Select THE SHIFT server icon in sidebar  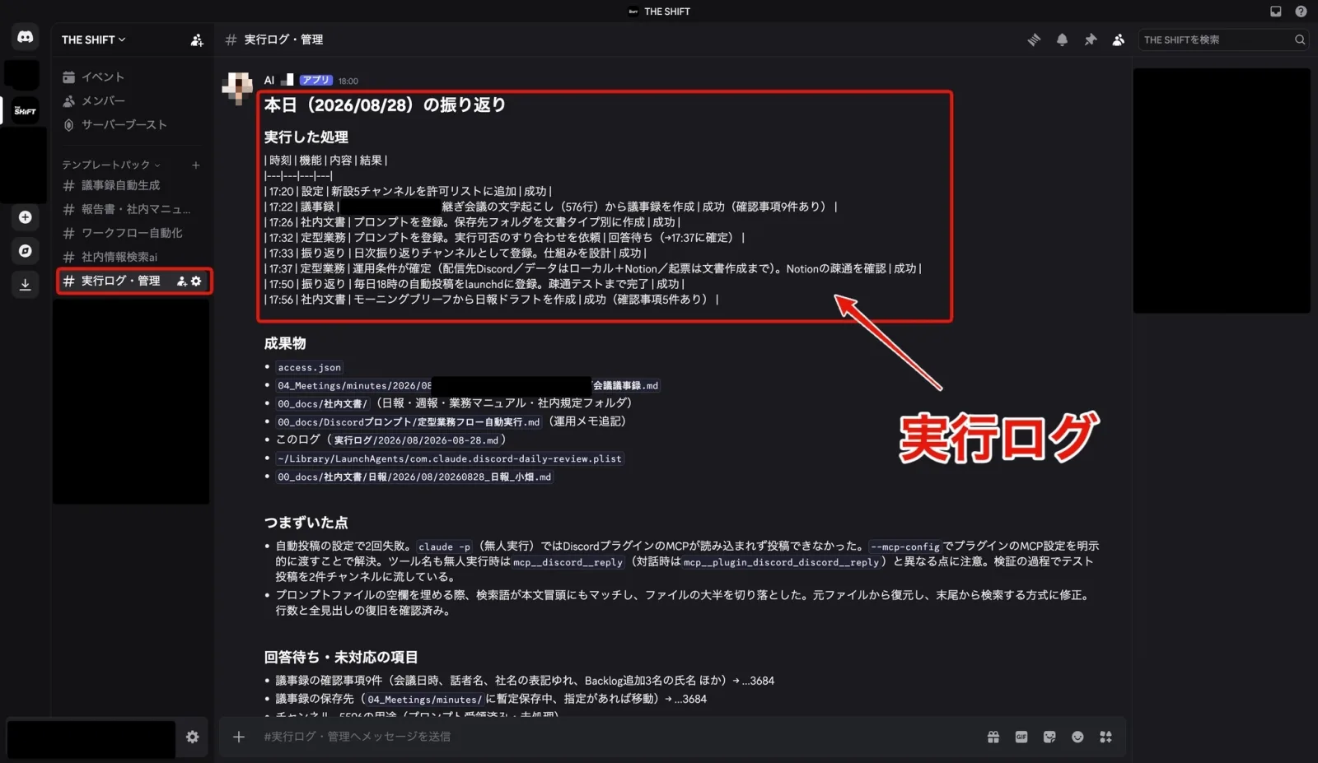coord(26,110)
